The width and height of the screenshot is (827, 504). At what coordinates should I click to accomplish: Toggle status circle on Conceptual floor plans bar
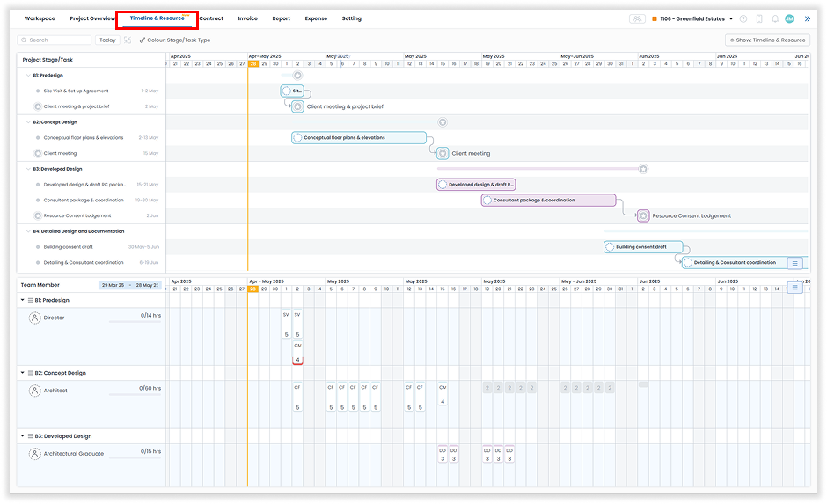pyautogui.click(x=297, y=138)
